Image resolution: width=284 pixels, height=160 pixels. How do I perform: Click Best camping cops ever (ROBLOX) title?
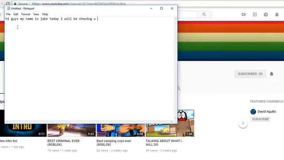coord(114,143)
